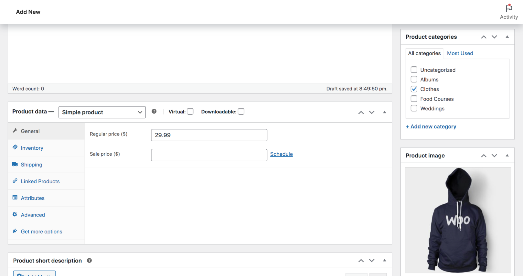The height and width of the screenshot is (276, 523).
Task: Open the Shipping product data tab
Action: coord(46,165)
